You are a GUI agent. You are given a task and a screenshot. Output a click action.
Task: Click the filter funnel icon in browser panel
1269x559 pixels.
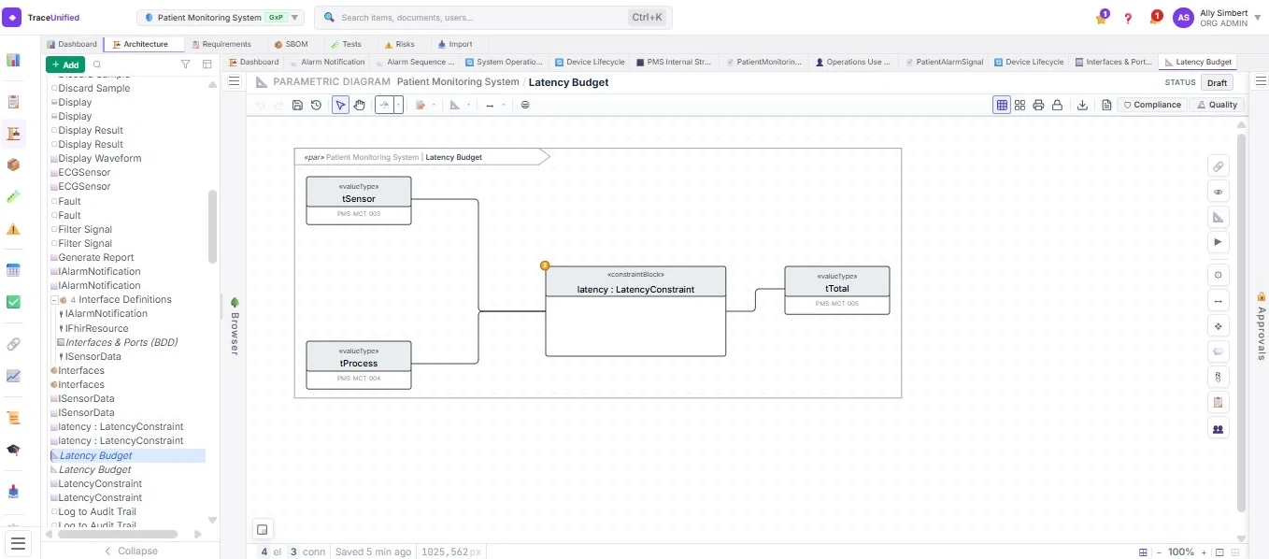click(185, 64)
